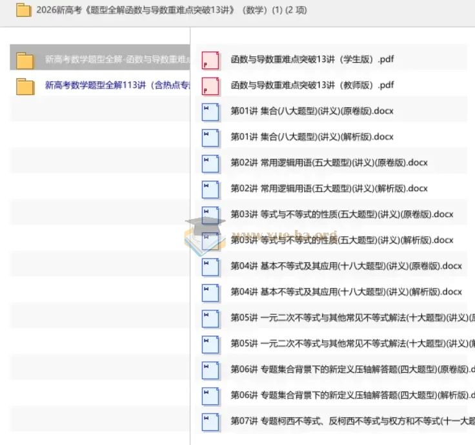Click Word icon for 第06讲 新定义压轴解答题 (解析版)

pyautogui.click(x=210, y=397)
